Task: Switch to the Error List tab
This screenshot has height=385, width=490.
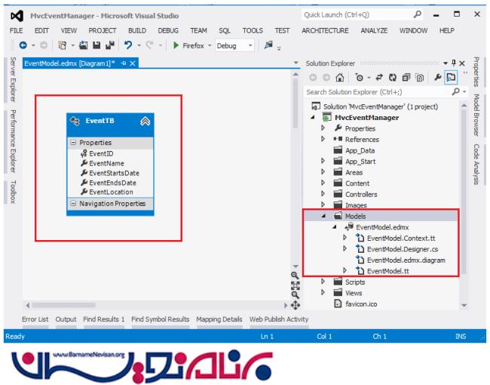Action: pos(35,319)
